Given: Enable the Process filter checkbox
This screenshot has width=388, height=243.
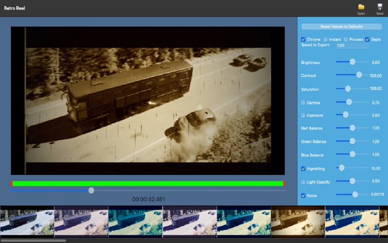Looking at the screenshot, I should 346,39.
